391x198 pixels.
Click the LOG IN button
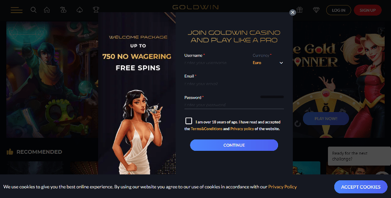pos(339,10)
